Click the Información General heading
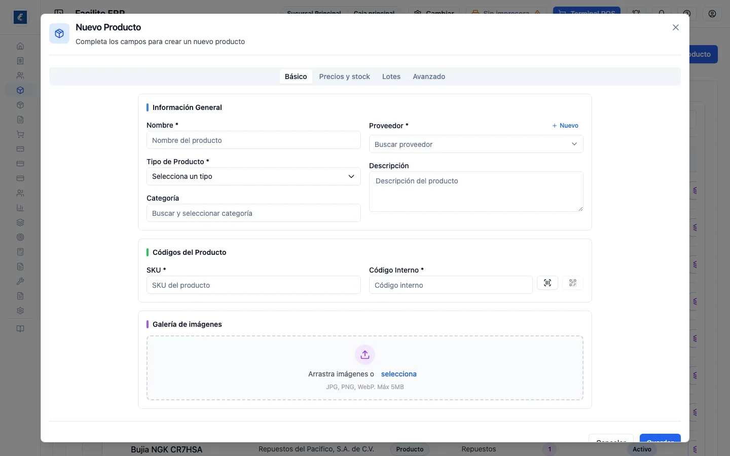This screenshot has width=730, height=456. pos(187,107)
